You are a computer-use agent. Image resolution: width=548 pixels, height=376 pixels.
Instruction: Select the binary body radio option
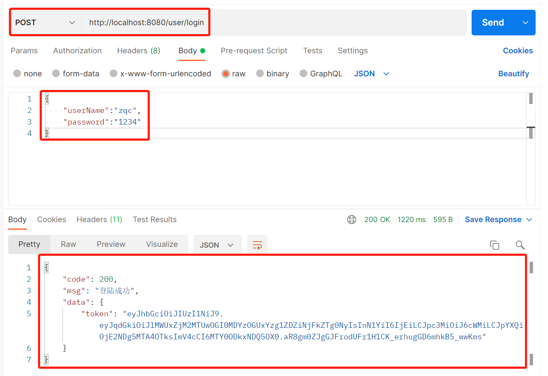(260, 73)
